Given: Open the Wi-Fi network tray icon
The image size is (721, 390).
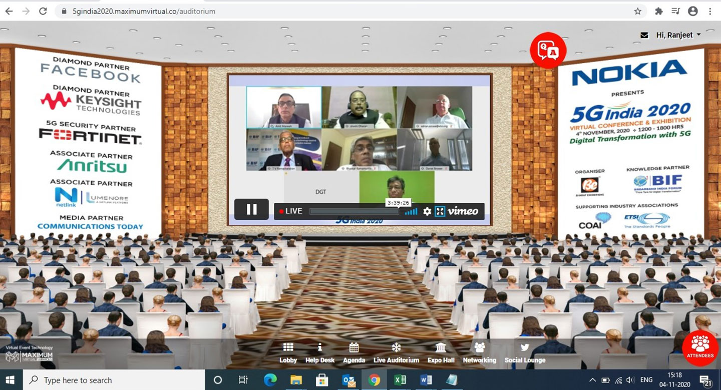Looking at the screenshot, I should 619,380.
